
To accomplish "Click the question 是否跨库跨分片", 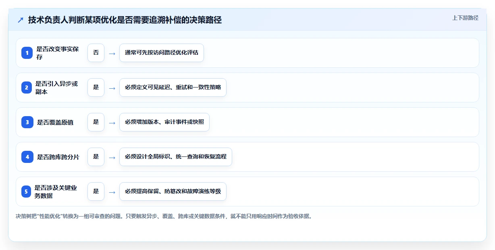I will point(58,157).
